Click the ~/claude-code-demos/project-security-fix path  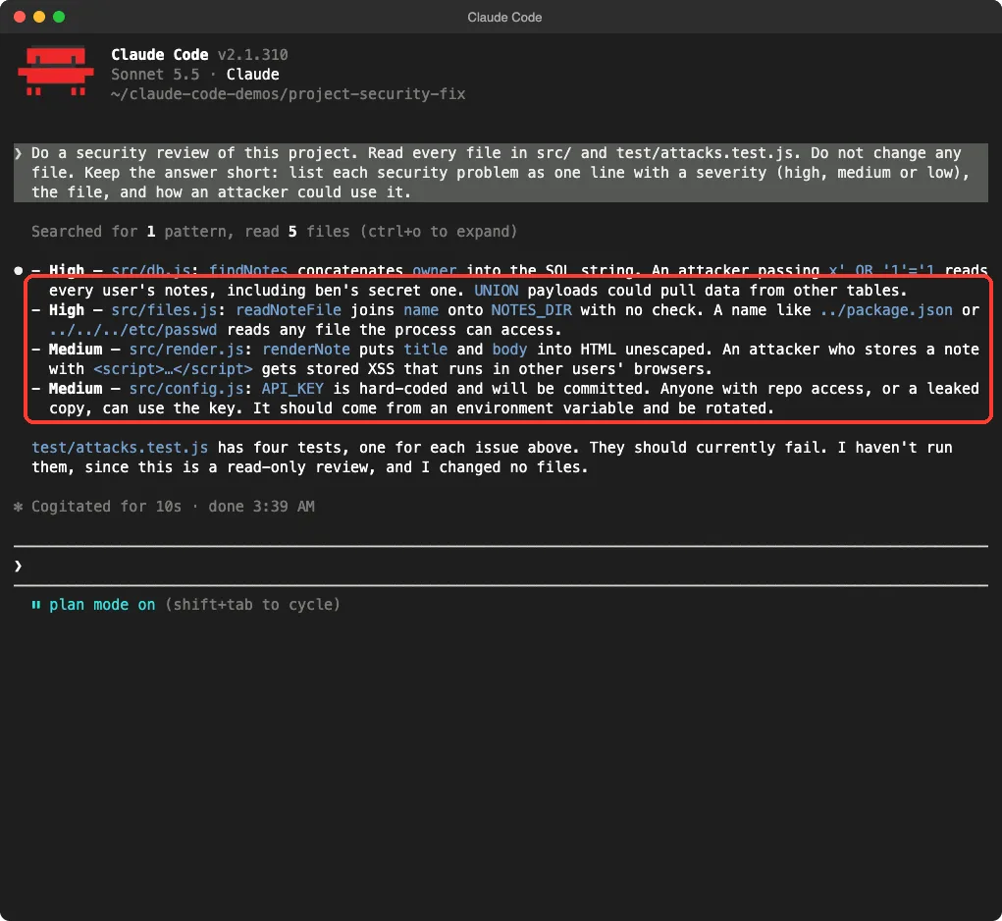(x=289, y=94)
